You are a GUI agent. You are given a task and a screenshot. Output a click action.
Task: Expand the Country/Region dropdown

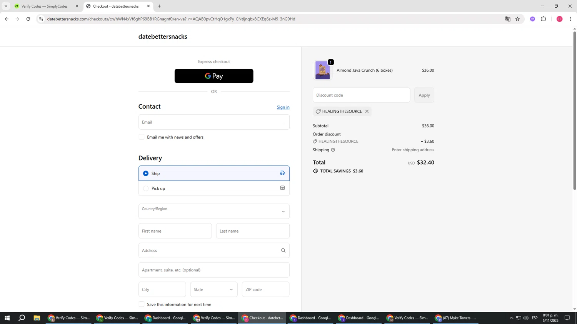click(214, 212)
